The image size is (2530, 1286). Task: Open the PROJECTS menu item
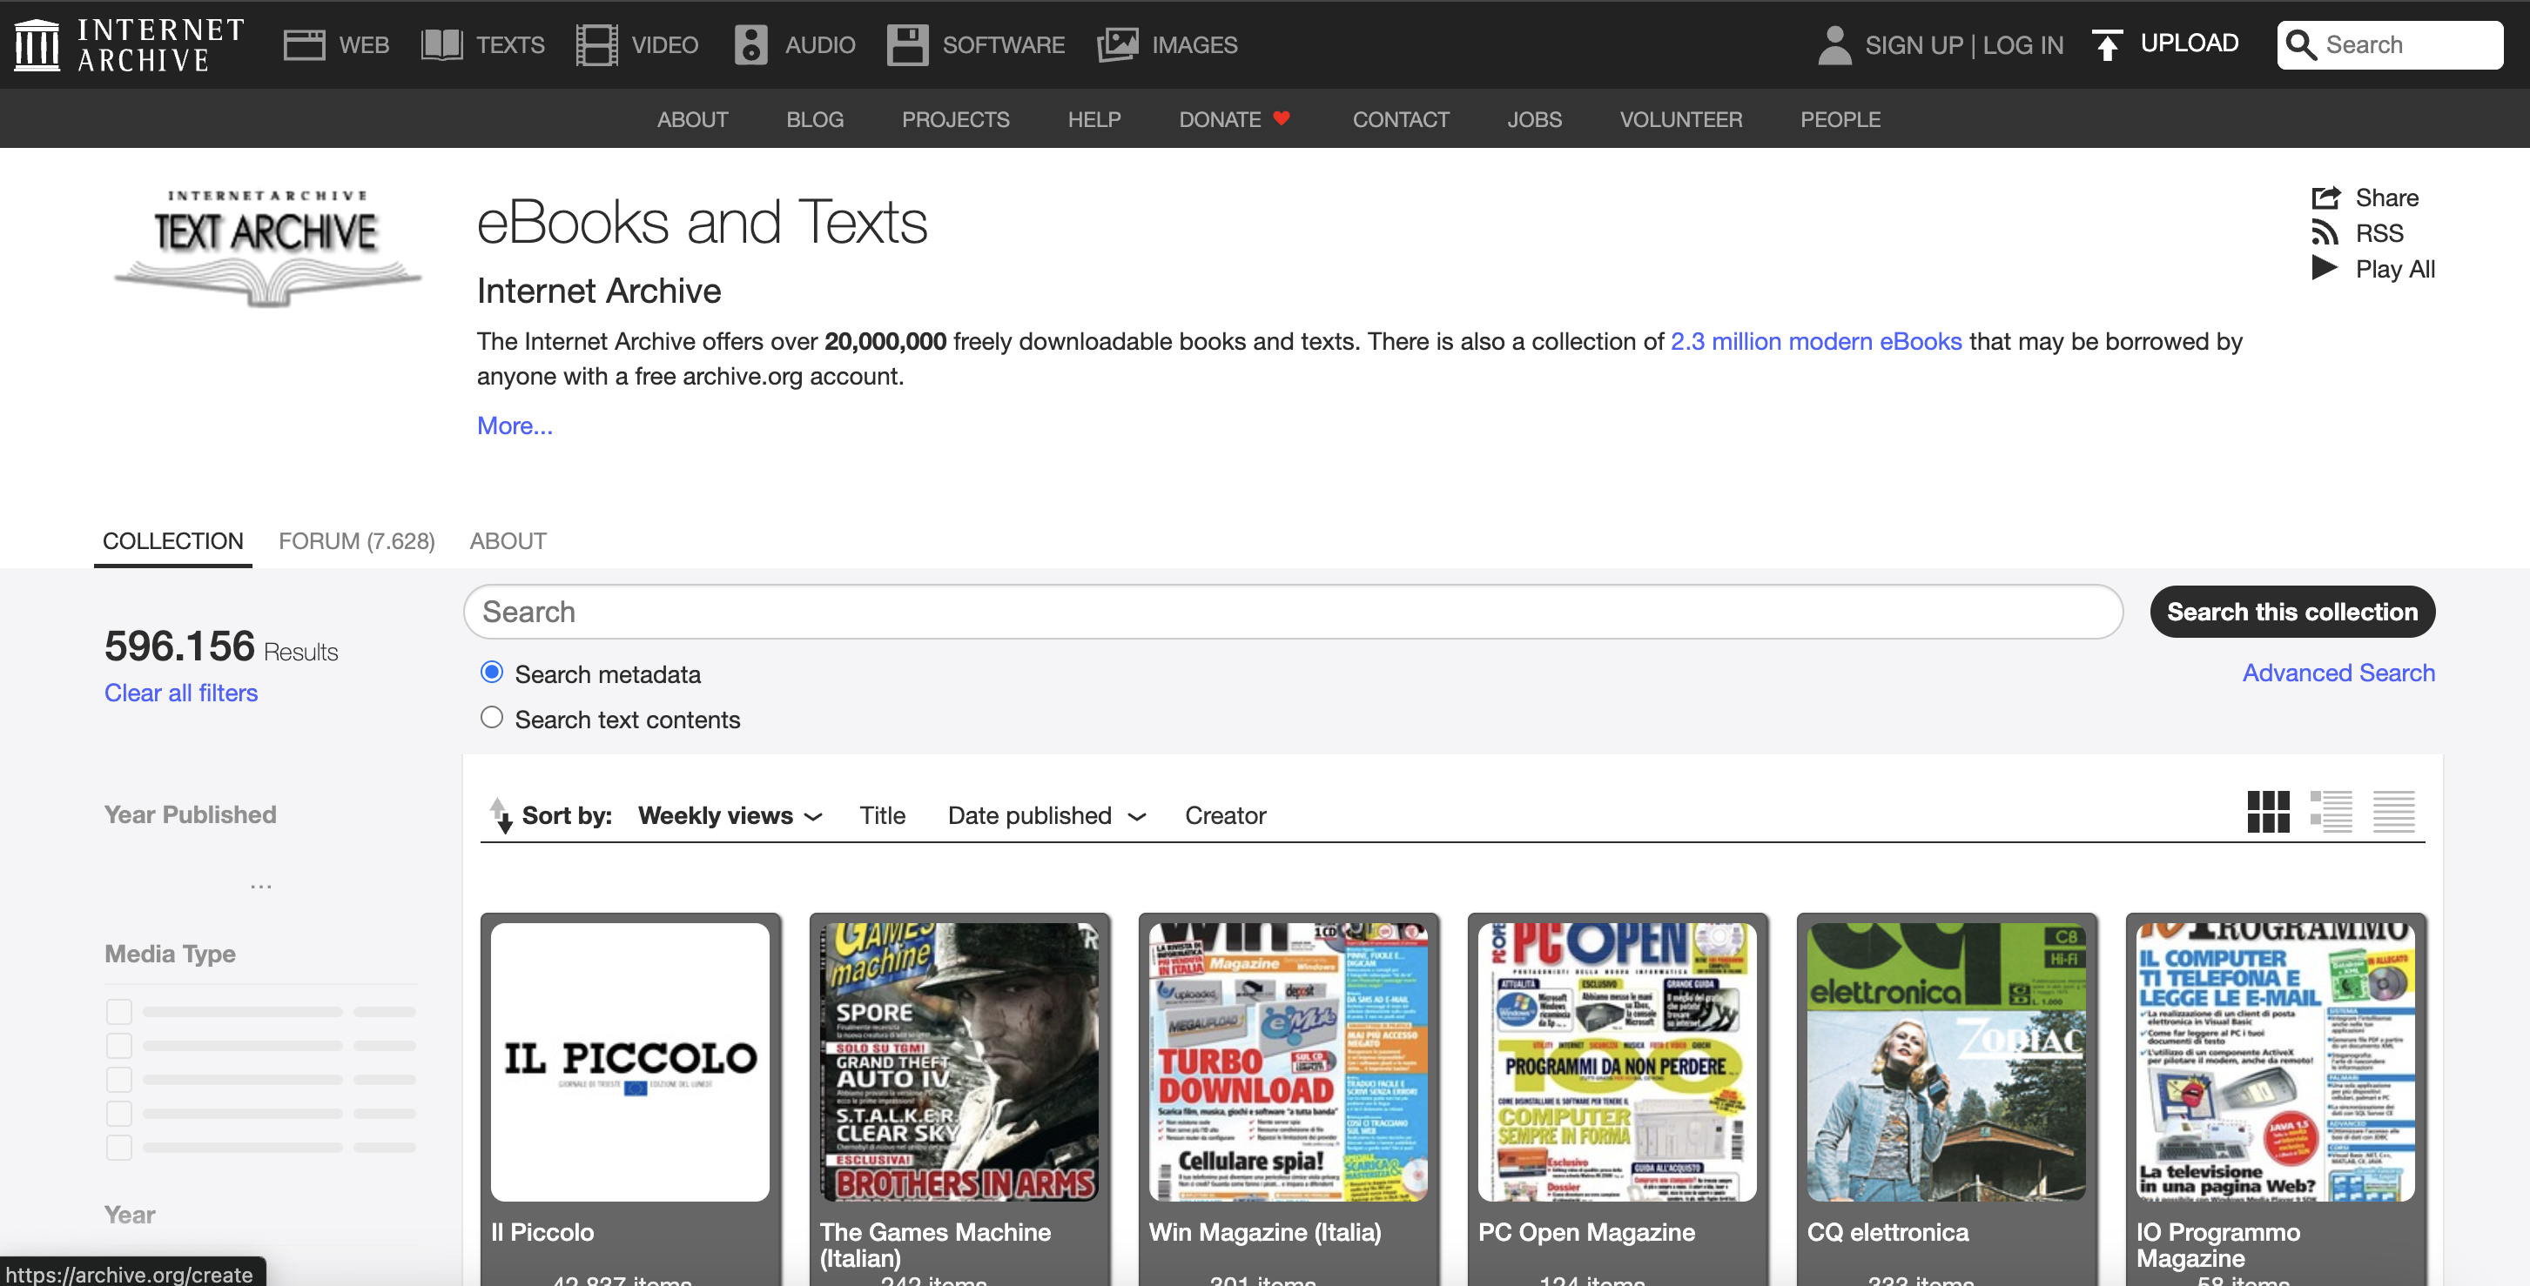955,119
